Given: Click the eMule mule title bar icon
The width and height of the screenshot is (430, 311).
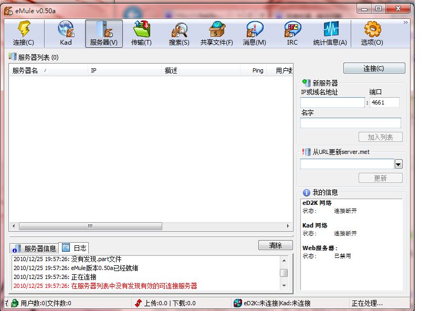Looking at the screenshot, I should tap(8, 11).
